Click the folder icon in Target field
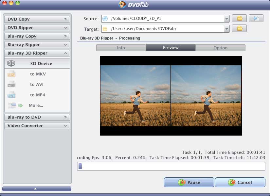270x196 pixels. (x=105, y=29)
